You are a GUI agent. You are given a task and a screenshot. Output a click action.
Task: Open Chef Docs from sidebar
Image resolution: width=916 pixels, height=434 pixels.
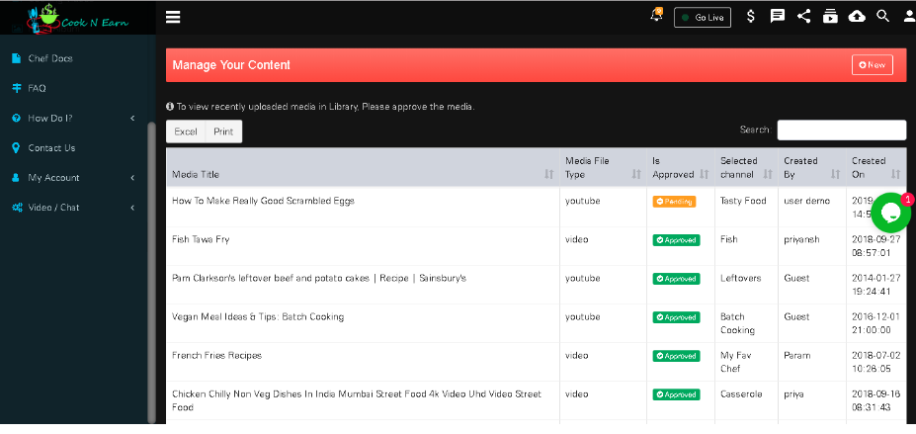click(50, 58)
